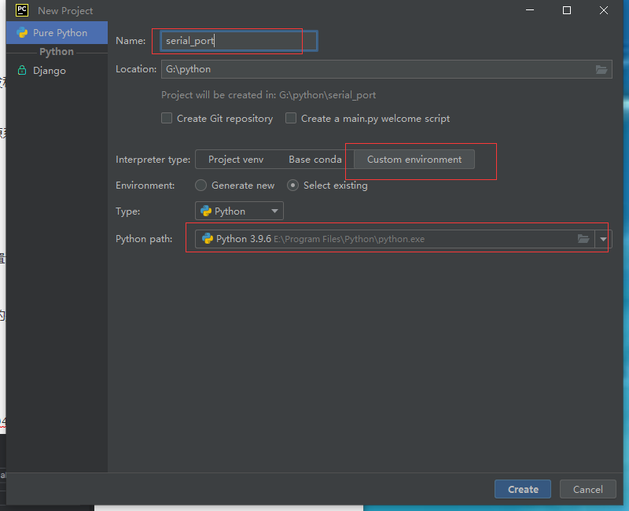Select Pure Python project type

tap(57, 33)
